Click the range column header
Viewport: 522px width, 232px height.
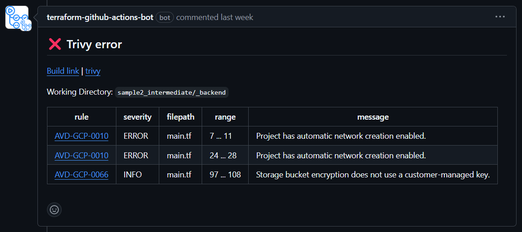(225, 117)
